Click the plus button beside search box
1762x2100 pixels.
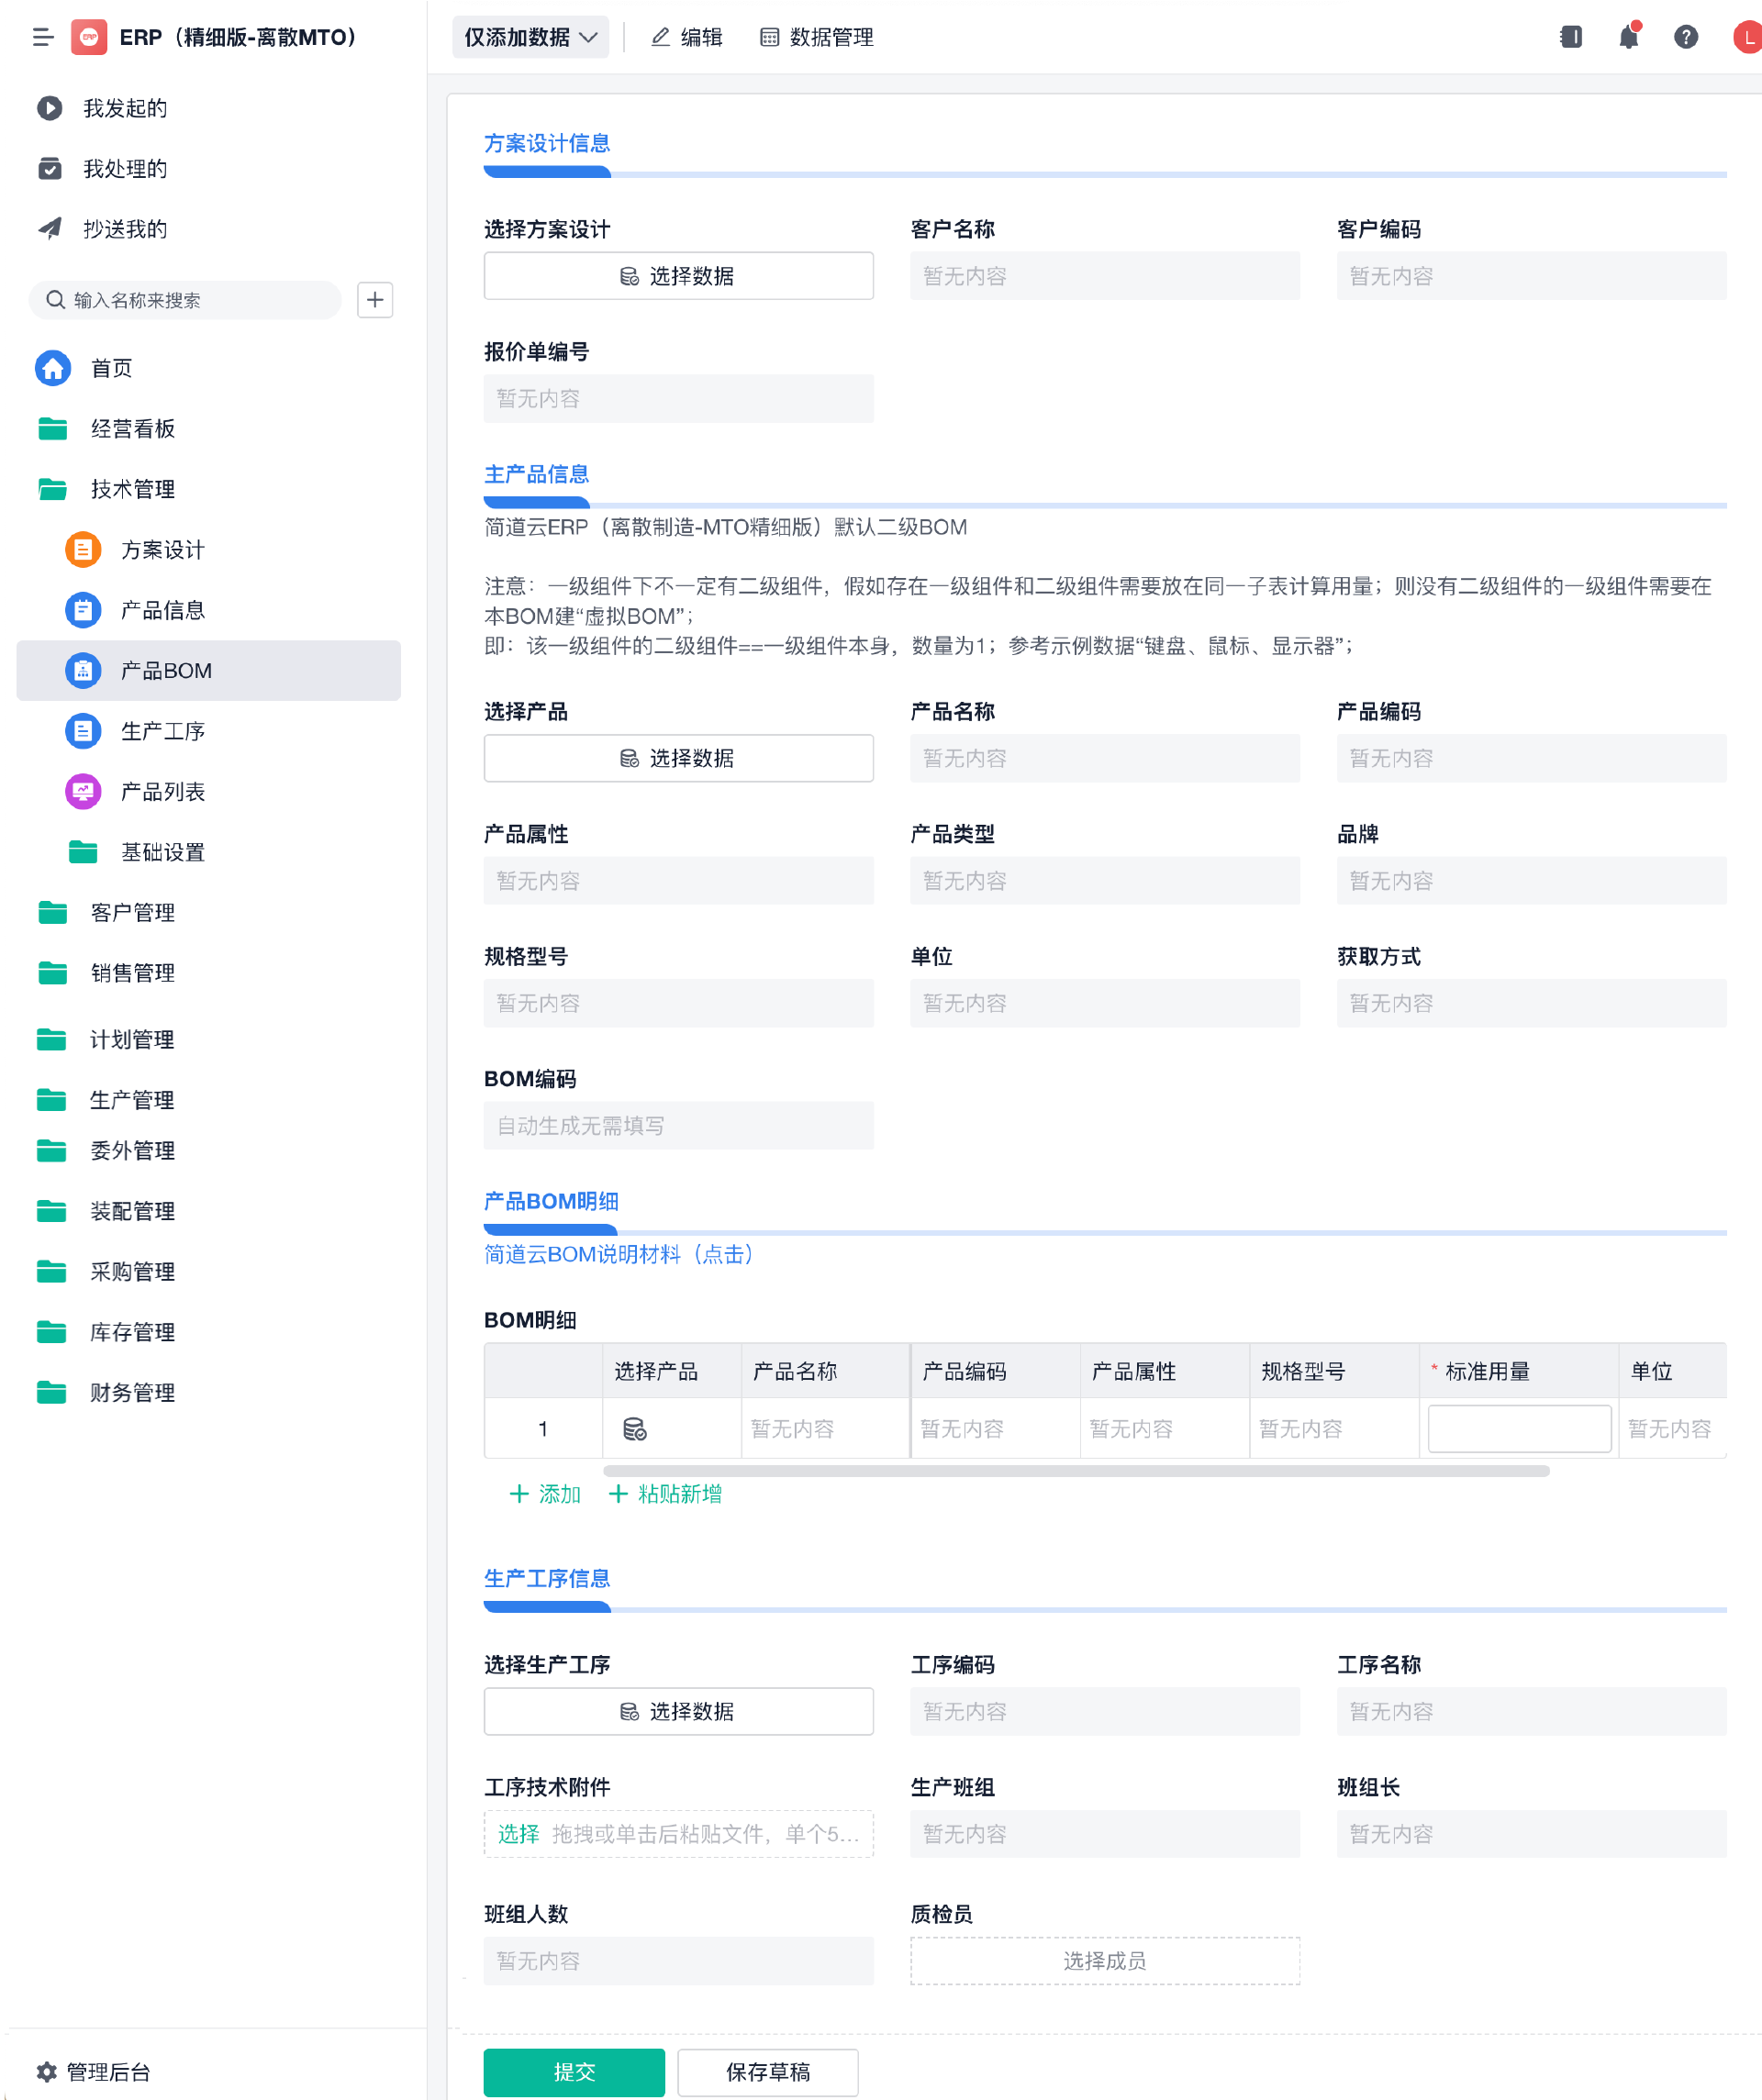click(x=375, y=300)
